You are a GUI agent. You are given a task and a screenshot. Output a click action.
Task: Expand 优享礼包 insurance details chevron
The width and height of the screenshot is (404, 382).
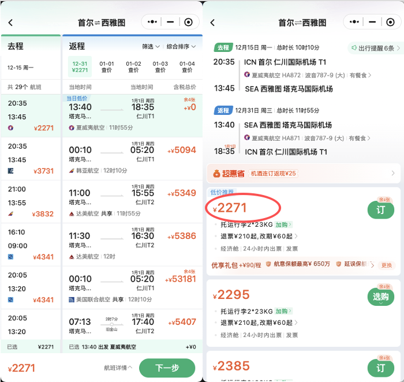point(372,265)
